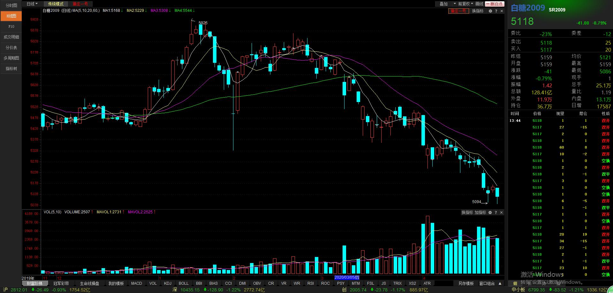Close the VOL indicator panel
The image size is (613, 293).
501,212
